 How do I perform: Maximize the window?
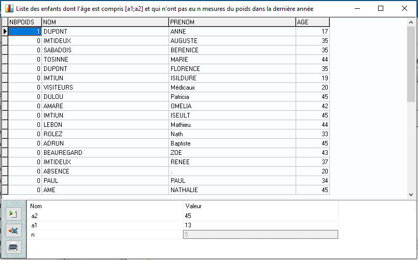tap(381, 8)
